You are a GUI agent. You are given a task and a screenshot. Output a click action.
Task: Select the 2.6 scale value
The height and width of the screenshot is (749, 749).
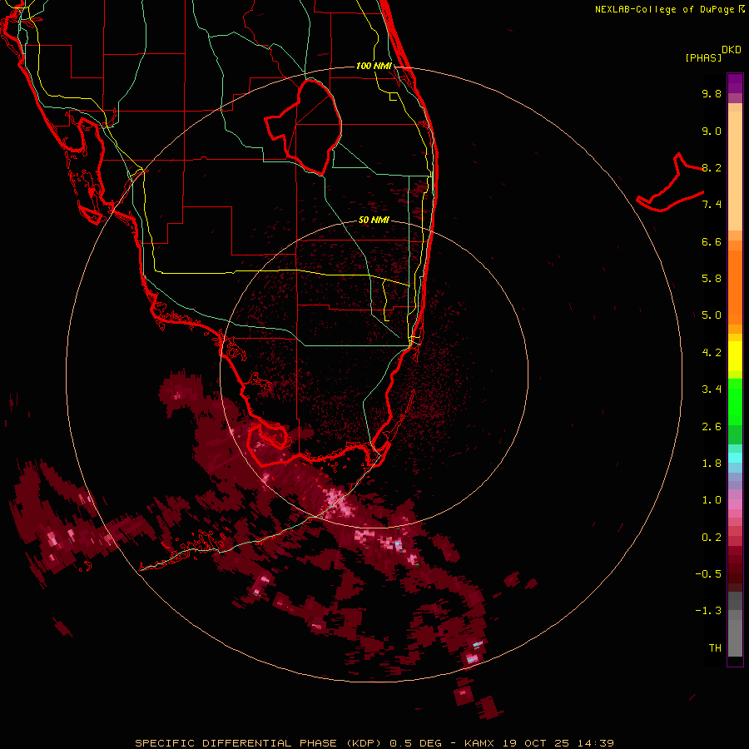point(712,427)
